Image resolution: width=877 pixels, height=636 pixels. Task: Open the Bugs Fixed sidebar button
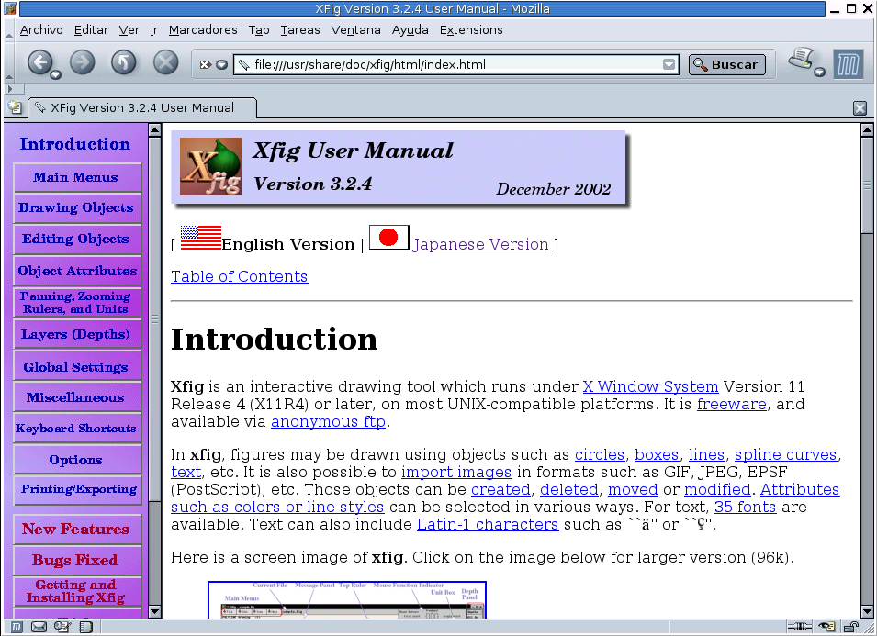click(x=77, y=561)
